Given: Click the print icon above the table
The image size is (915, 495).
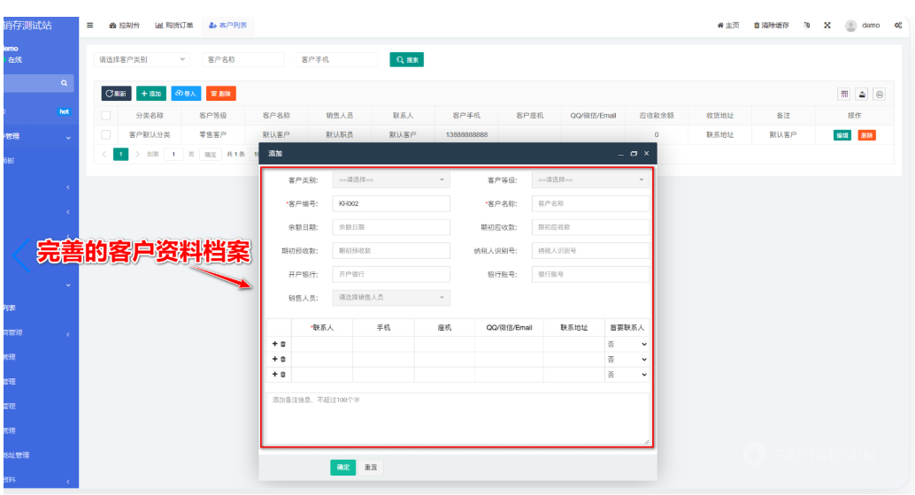Looking at the screenshot, I should pos(879,94).
